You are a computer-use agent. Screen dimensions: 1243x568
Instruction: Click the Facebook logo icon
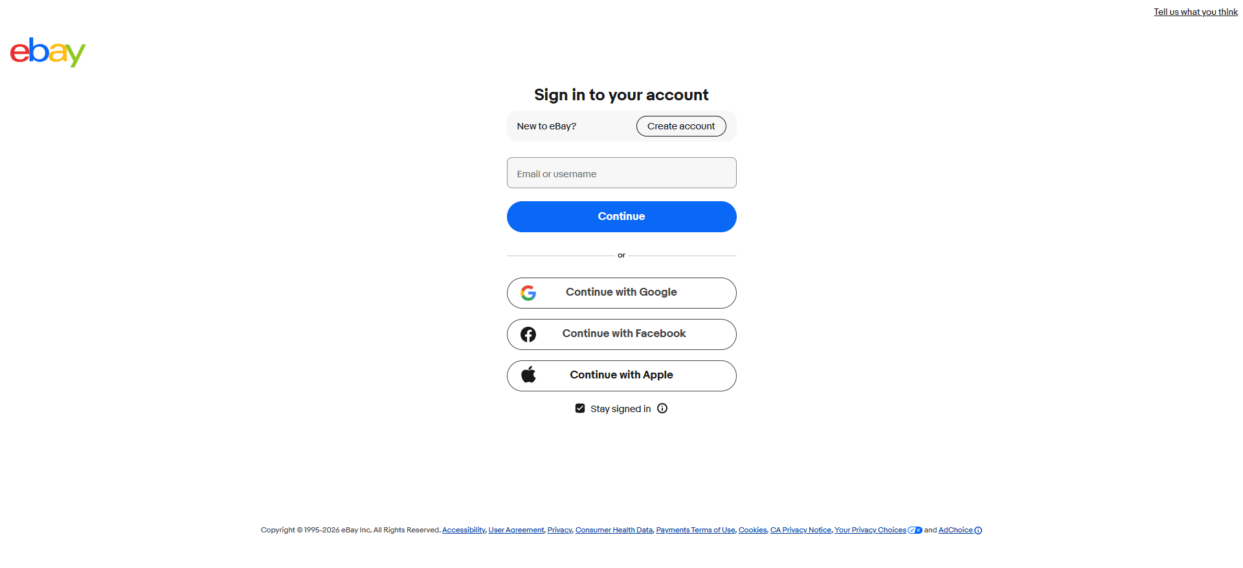coord(528,334)
